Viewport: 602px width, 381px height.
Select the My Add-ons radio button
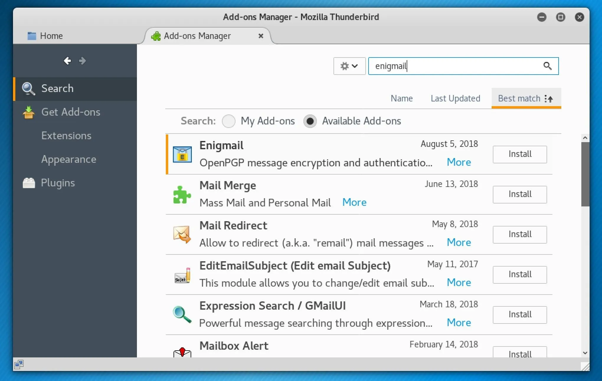(229, 121)
